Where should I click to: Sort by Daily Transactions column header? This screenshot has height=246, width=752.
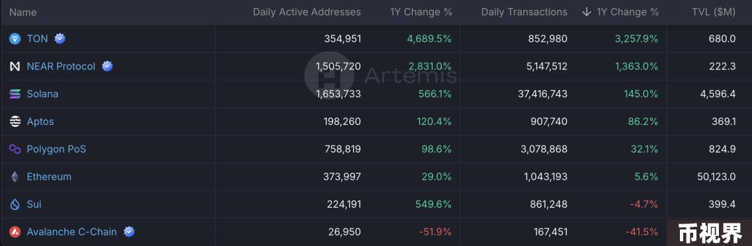tap(524, 12)
